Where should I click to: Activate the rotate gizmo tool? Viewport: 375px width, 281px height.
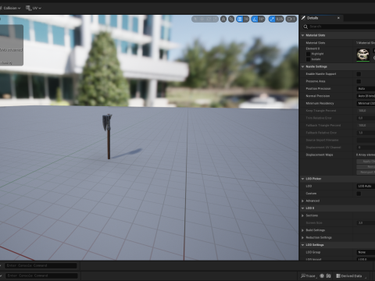pyautogui.click(x=208, y=19)
